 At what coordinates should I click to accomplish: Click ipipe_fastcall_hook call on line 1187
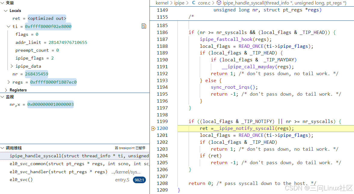pos(226,39)
